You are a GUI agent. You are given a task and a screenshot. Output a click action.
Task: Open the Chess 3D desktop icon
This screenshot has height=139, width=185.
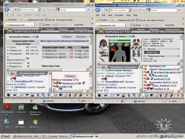[x=21, y=109]
